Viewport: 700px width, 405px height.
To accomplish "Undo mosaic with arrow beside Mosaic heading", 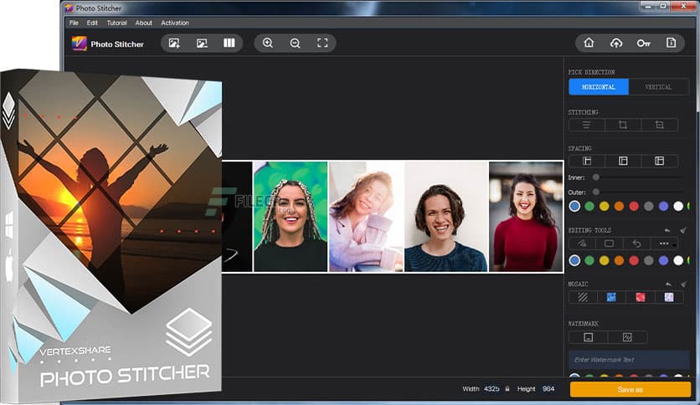I will tap(668, 285).
